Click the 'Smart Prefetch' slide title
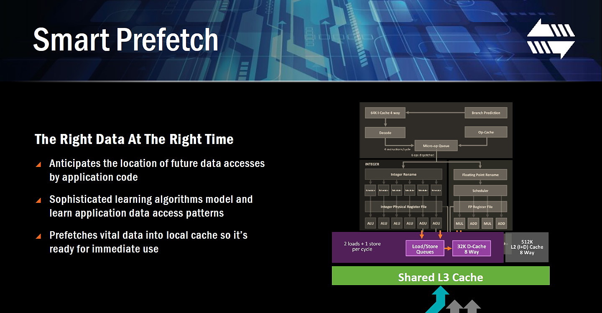602x313 pixels. pos(125,40)
